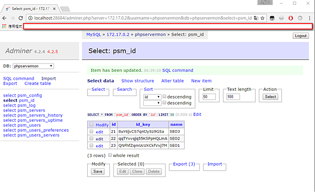Open Show structure tab
The width and height of the screenshot is (315, 192).
click(x=138, y=81)
